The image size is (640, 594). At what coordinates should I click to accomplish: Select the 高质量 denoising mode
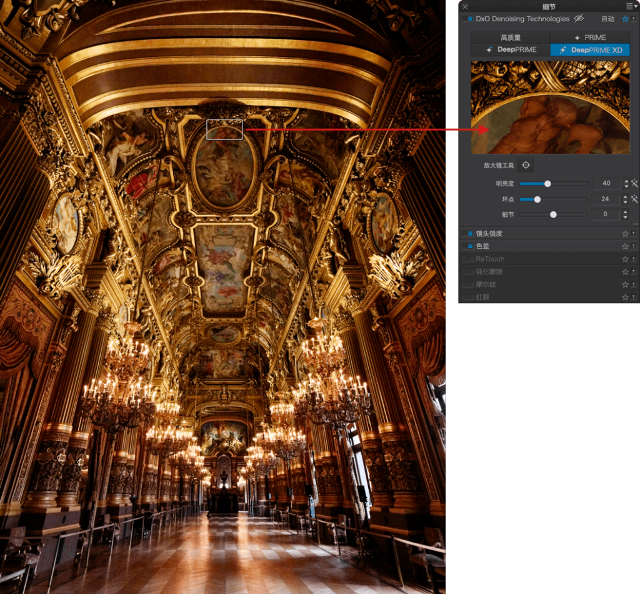coord(510,38)
